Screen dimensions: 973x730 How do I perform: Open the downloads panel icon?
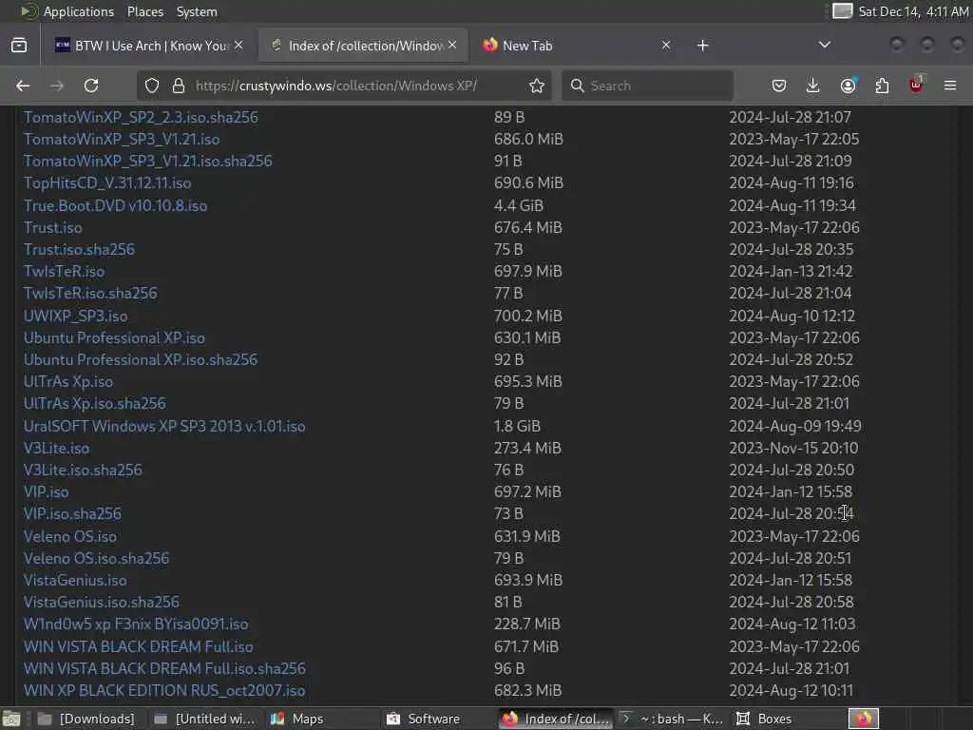pos(813,86)
